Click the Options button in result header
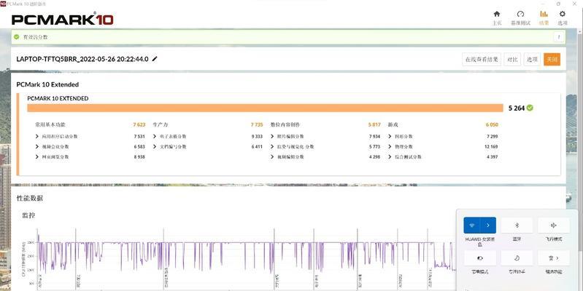This screenshot has width=583, height=291. pos(532,60)
